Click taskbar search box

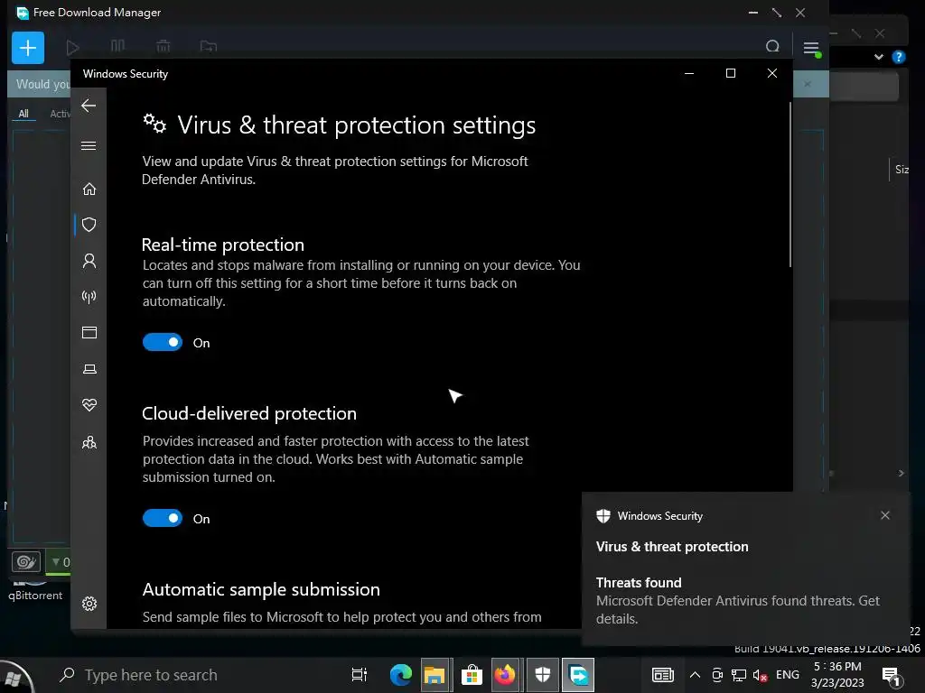(196, 675)
